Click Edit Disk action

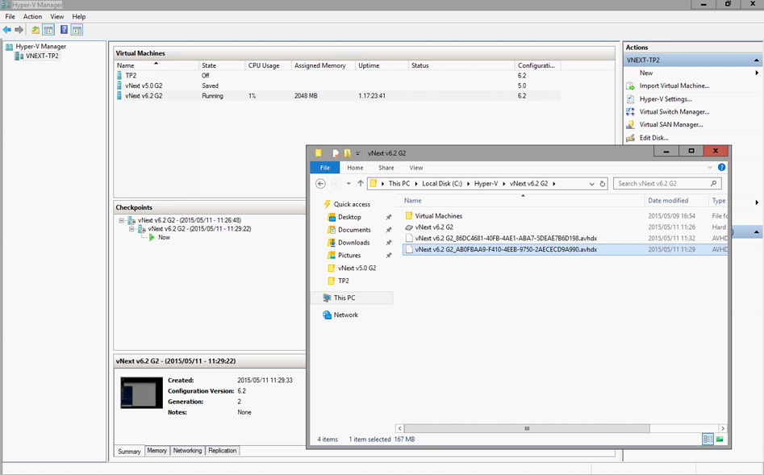(654, 138)
